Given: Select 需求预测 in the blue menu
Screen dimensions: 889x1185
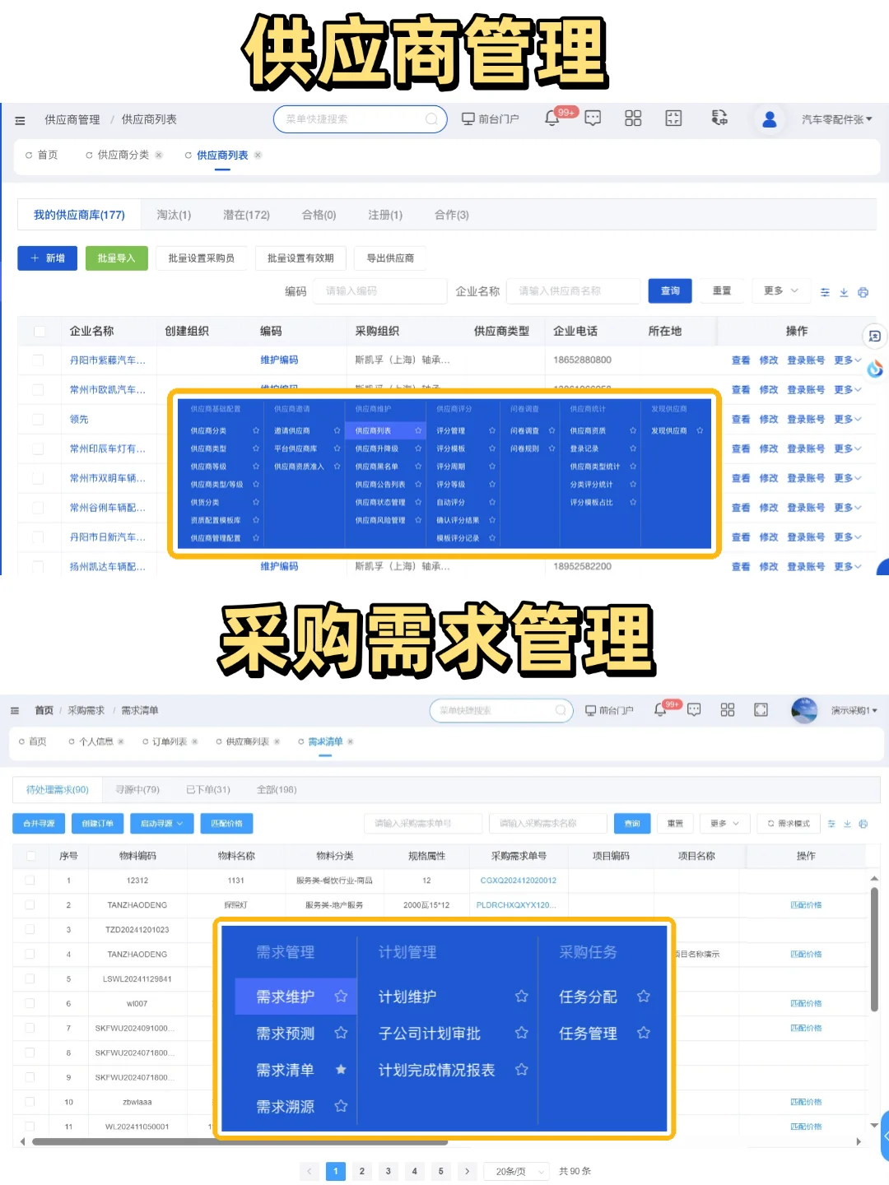Looking at the screenshot, I should [286, 1033].
